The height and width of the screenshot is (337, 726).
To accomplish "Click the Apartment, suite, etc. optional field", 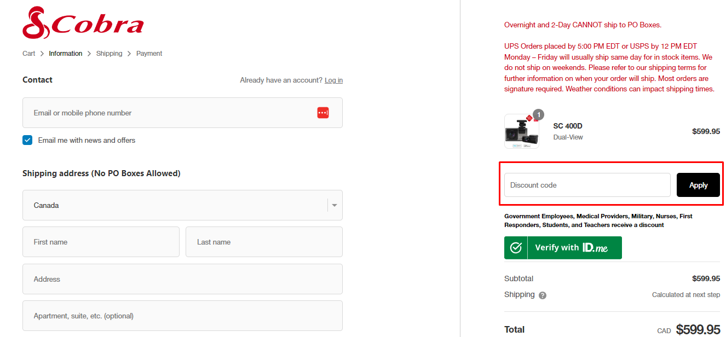I will [x=182, y=316].
